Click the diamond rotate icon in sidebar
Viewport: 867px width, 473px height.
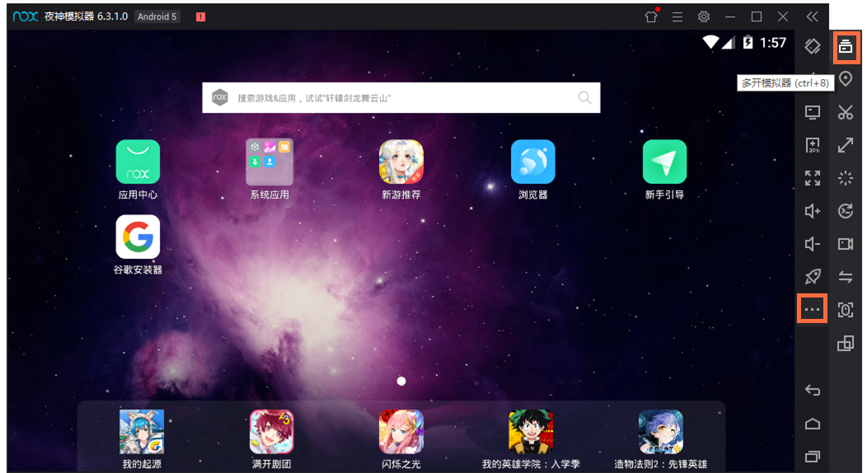[813, 46]
